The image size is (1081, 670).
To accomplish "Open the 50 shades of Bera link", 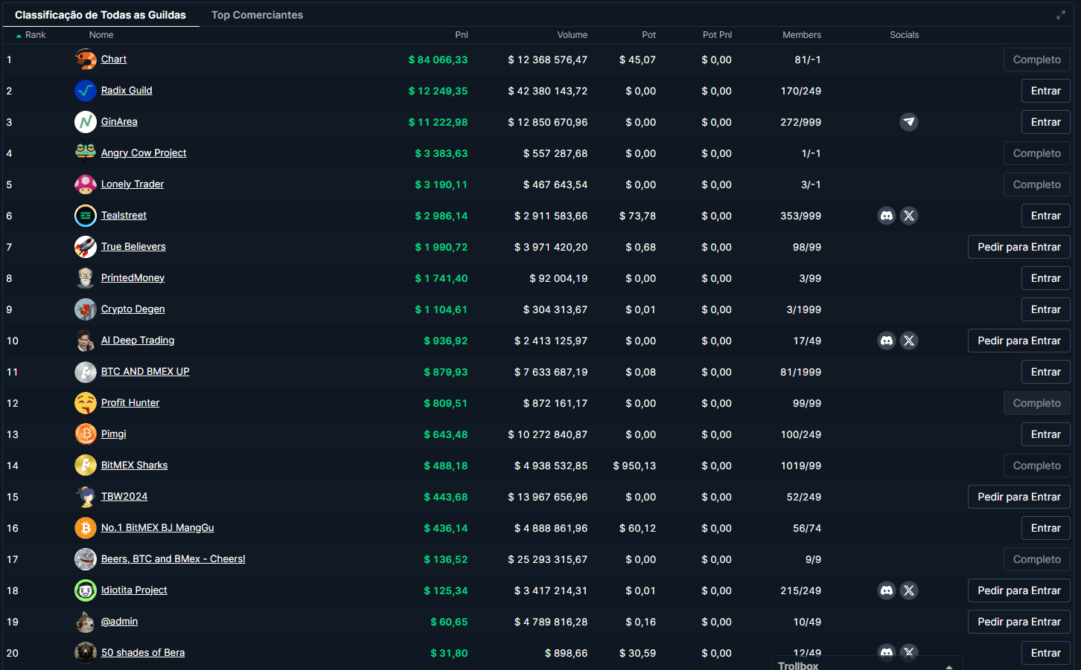I will (x=143, y=653).
